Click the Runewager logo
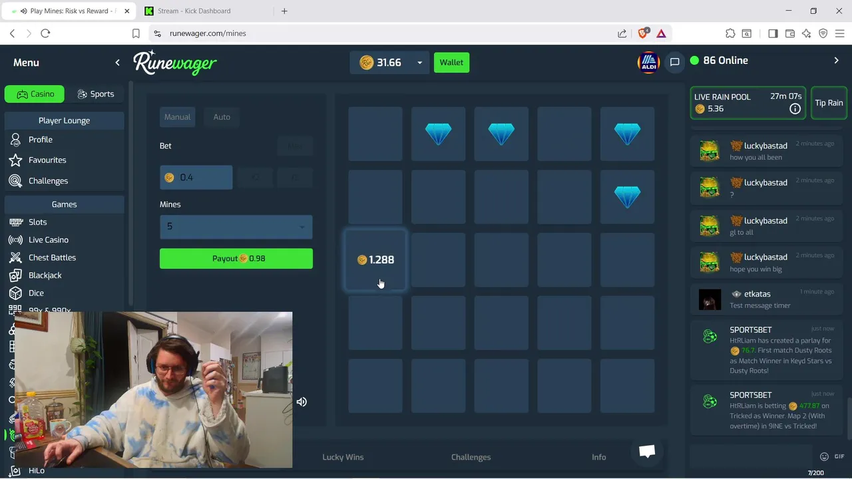The height and width of the screenshot is (479, 852). (175, 63)
